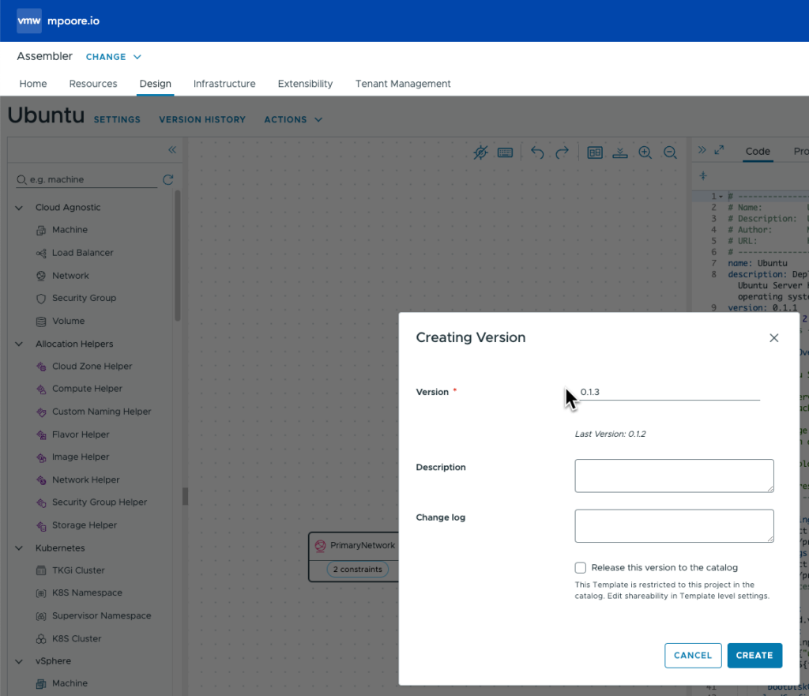Toggle visibility with the crossed-out eye toolbar icon
Screen dimensions: 809x696
pyautogui.click(x=480, y=152)
